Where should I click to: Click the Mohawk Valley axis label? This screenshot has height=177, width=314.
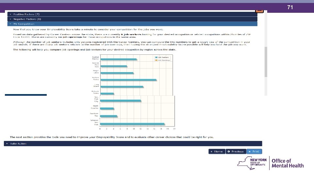[95, 92]
